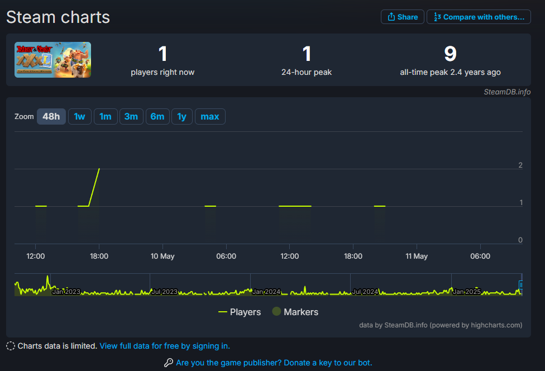The image size is (545, 371).
Task: Open View full data by signing in link
Action: (x=165, y=346)
